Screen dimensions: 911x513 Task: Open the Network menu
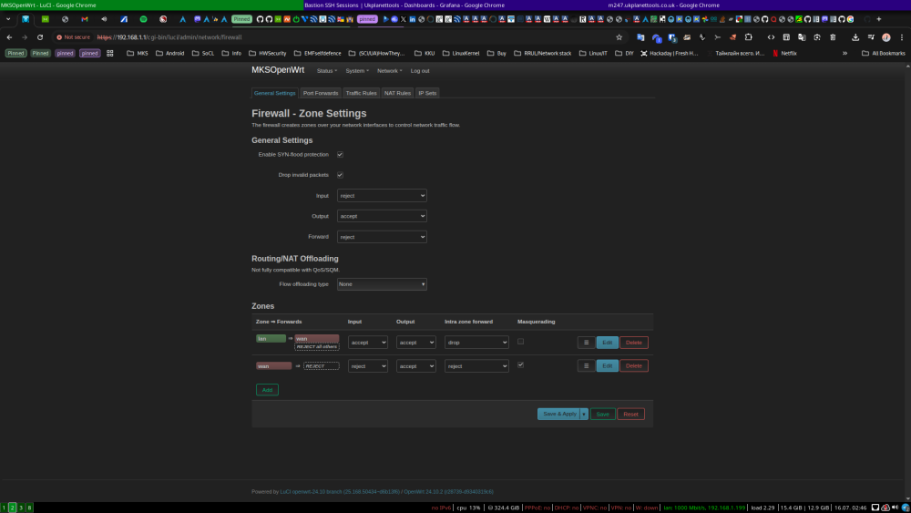(389, 71)
